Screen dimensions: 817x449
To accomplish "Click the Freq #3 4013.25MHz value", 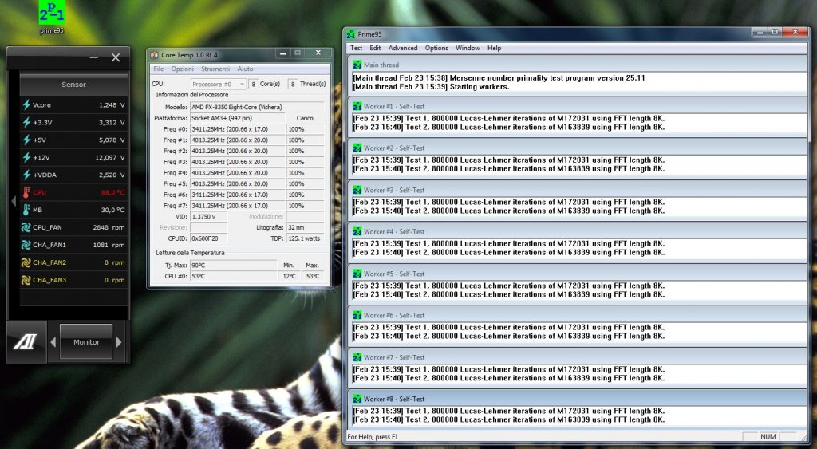I will 238,162.
